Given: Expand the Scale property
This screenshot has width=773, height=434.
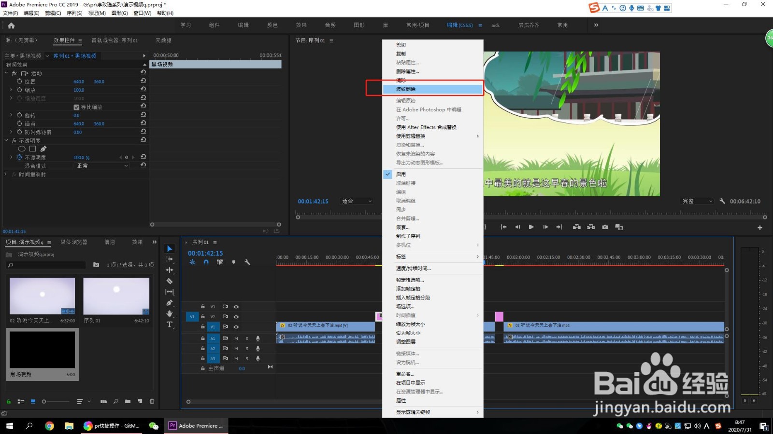Looking at the screenshot, I should pos(11,90).
